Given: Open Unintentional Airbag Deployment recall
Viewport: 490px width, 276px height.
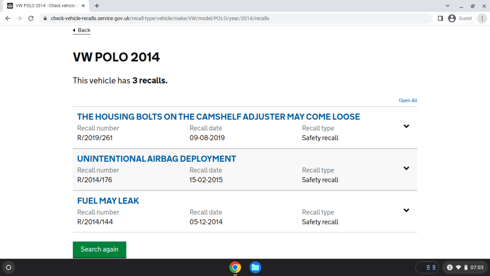Looking at the screenshot, I should click(157, 159).
